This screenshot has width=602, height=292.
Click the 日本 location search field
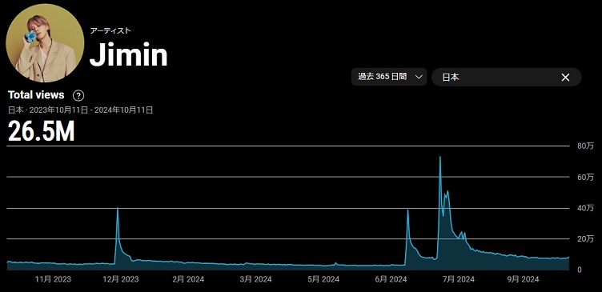point(507,77)
